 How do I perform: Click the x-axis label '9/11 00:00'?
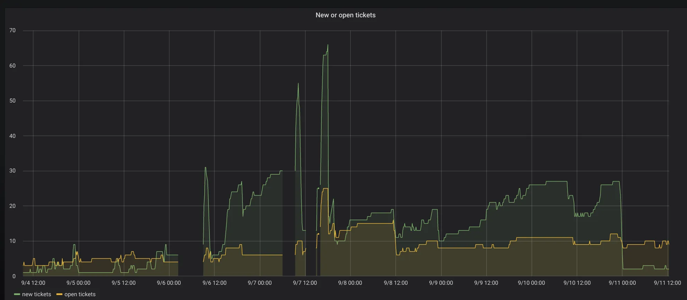[622, 283]
